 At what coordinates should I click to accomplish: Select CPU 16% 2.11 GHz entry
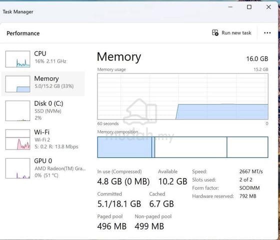coord(43,59)
